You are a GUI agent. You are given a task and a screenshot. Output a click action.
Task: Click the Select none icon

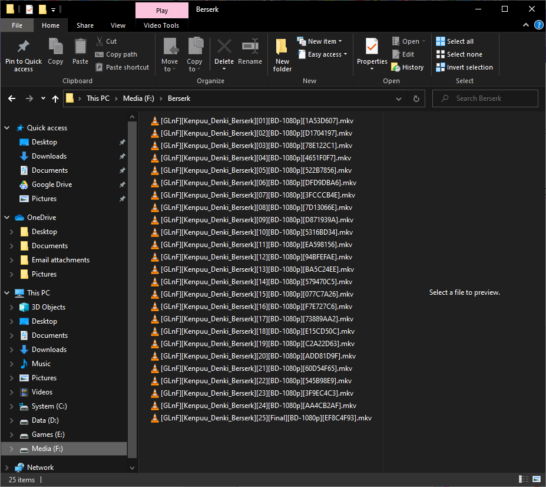[x=440, y=54]
